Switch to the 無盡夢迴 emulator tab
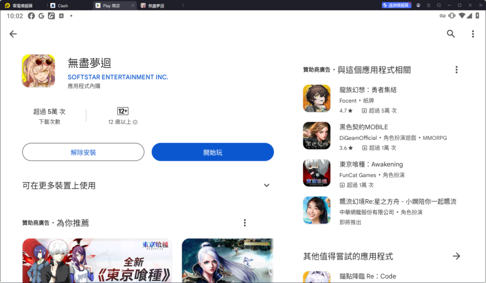 coord(152,6)
